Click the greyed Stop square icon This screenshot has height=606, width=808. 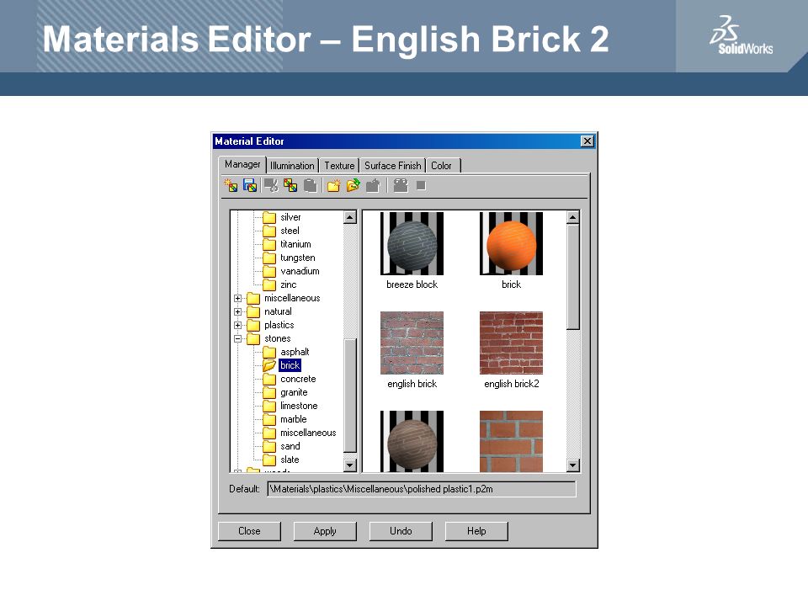click(421, 185)
